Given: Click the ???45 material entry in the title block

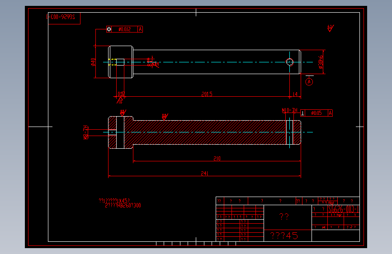Looking at the screenshot, I should click(x=284, y=235).
